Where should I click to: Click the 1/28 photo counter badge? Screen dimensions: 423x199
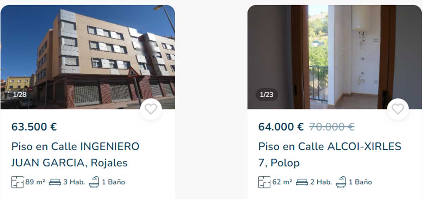pyautogui.click(x=20, y=95)
